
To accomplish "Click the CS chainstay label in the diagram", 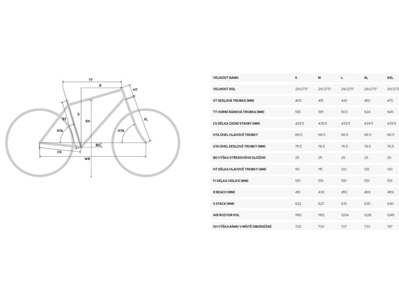I will pos(59,152).
